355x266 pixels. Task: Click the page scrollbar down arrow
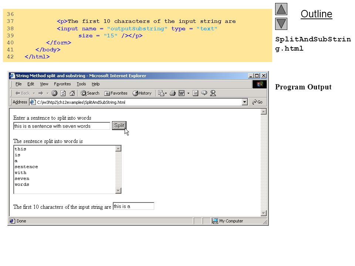264,213
